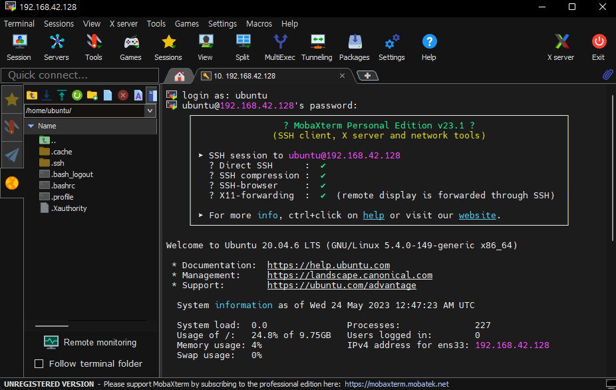
Task: Create a new folder in SFTP browser
Action: point(92,95)
